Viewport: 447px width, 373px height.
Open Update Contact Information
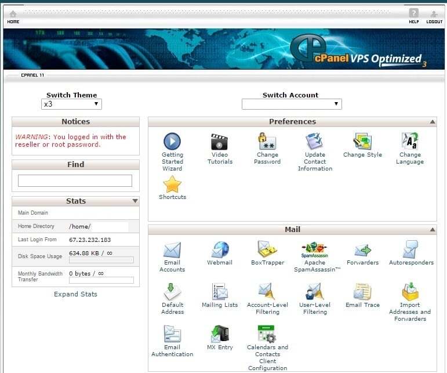[315, 152]
